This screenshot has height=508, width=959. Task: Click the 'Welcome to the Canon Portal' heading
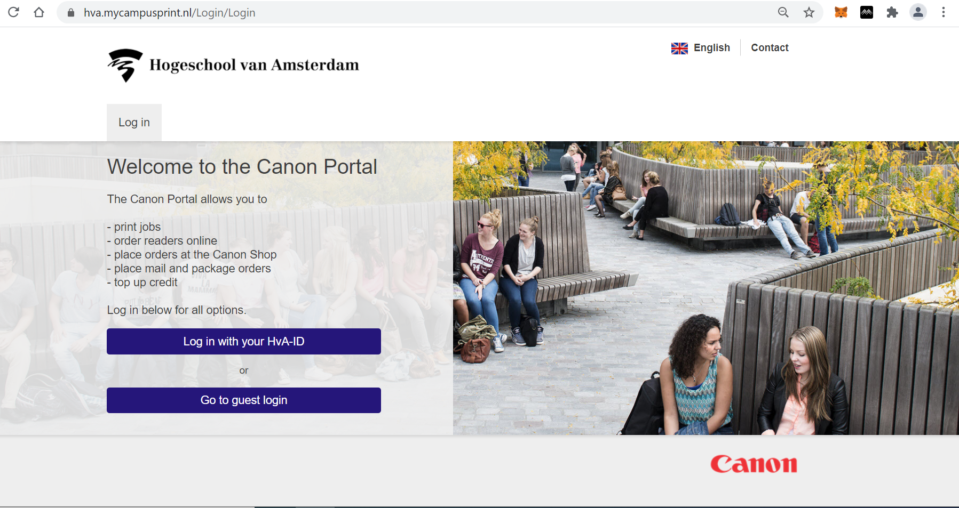point(242,167)
